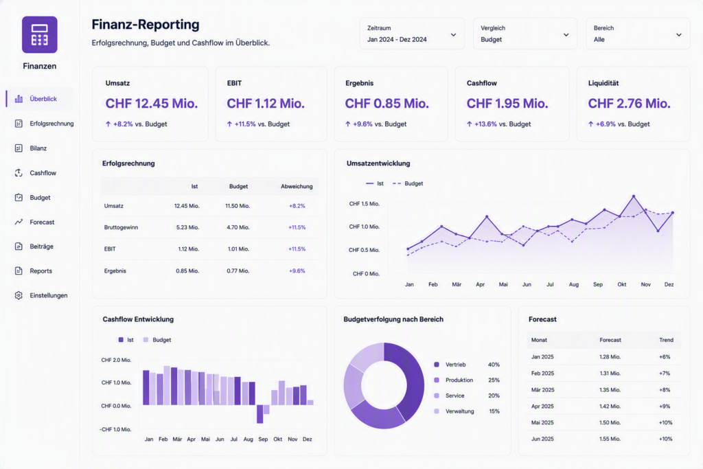
Task: Click the EBIT budget value 1.01 Mio.
Action: point(238,249)
